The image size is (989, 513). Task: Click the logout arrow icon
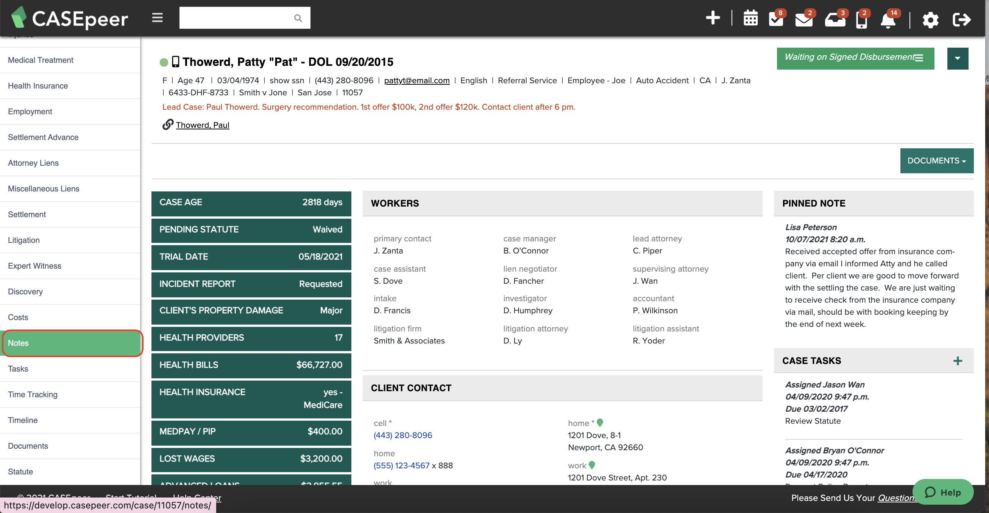coord(961,19)
